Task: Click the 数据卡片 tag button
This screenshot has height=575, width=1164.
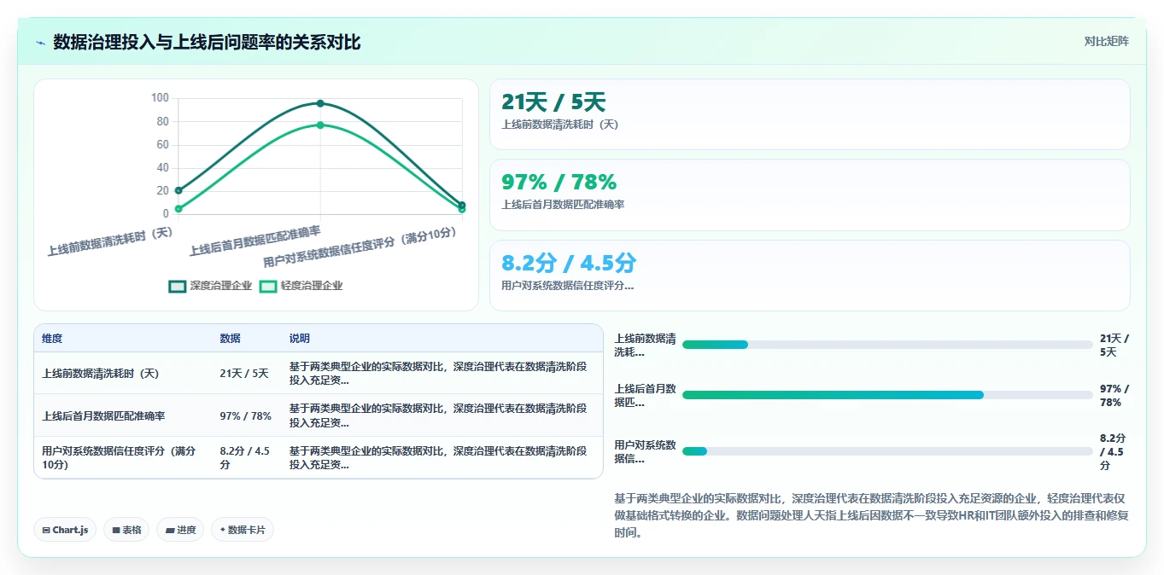Action: [x=243, y=530]
